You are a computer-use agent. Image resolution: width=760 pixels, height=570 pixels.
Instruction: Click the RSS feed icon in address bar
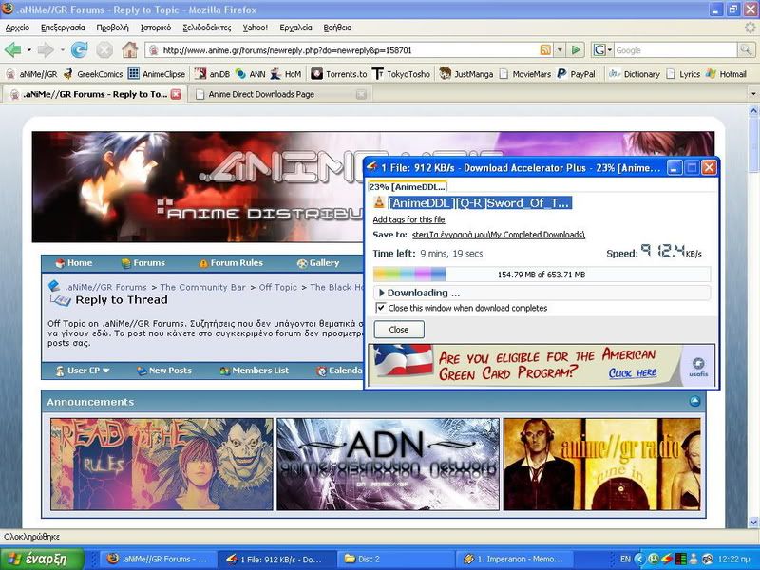coord(545,49)
